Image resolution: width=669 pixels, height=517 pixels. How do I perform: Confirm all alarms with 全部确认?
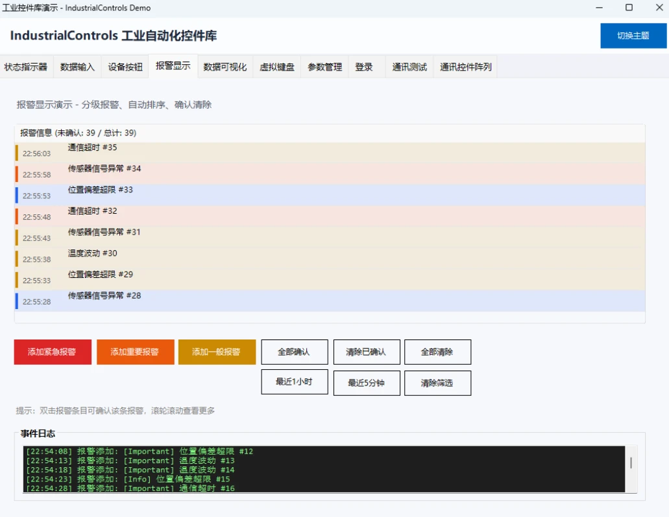coord(295,352)
